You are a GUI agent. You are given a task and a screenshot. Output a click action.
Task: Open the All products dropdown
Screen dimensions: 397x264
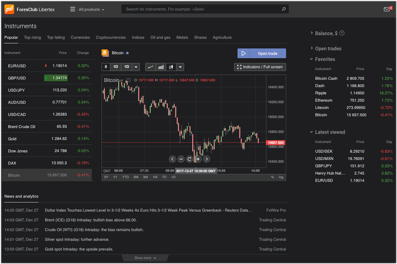pyautogui.click(x=87, y=9)
